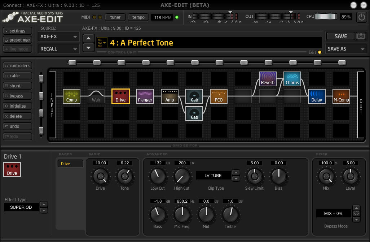This screenshot has width=370, height=242.
Task: Open the tuner
Action: [x=115, y=17]
